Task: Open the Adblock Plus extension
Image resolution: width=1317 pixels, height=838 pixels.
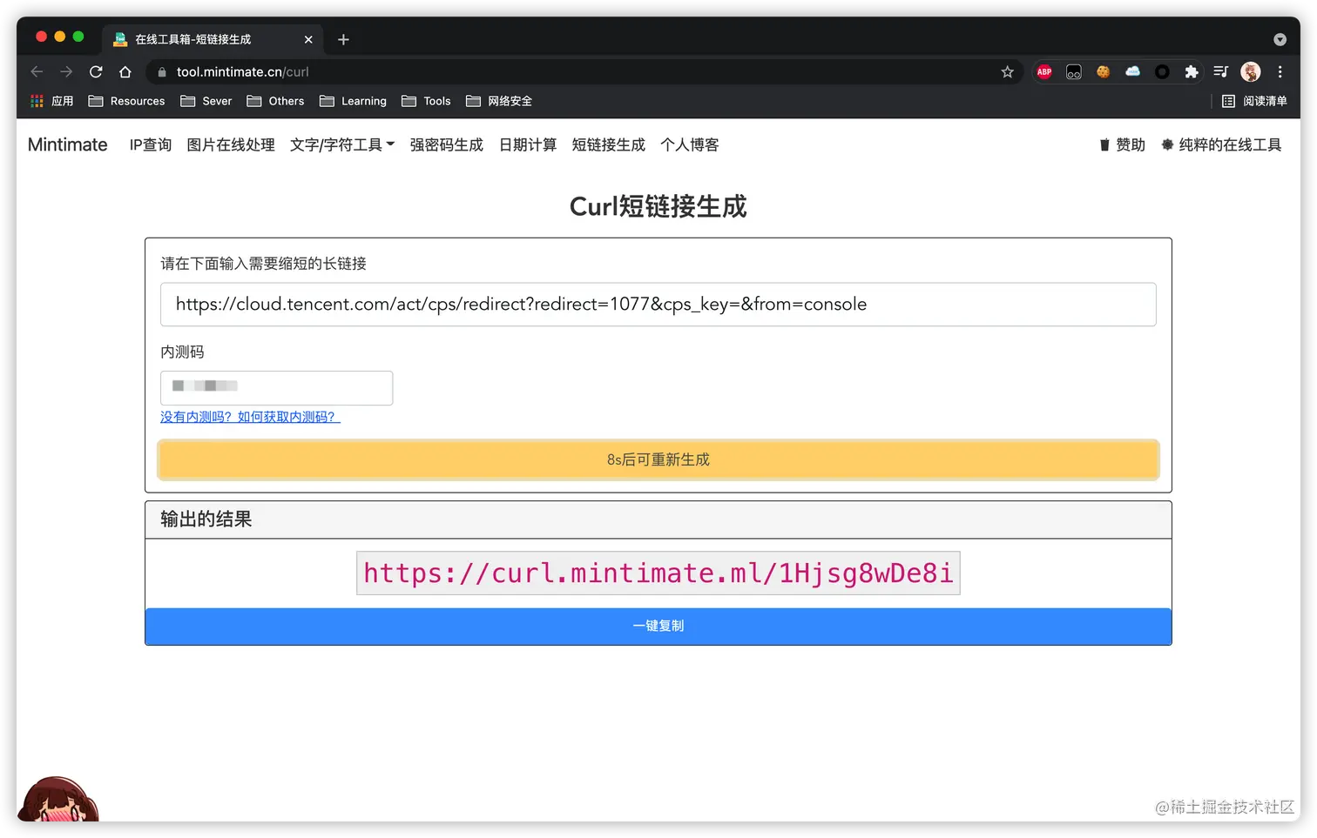Action: pyautogui.click(x=1043, y=71)
